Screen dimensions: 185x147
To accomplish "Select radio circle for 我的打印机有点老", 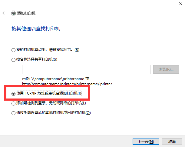I will coord(13,50).
